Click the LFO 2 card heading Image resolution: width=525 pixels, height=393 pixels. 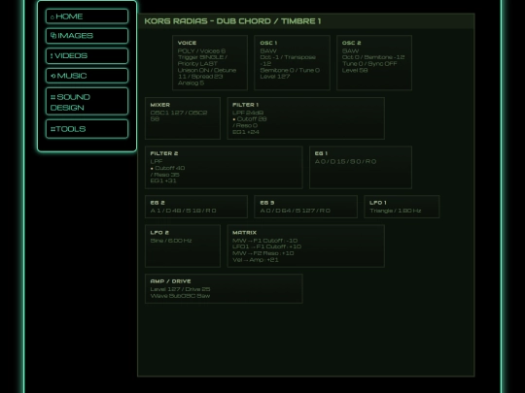pyautogui.click(x=159, y=233)
